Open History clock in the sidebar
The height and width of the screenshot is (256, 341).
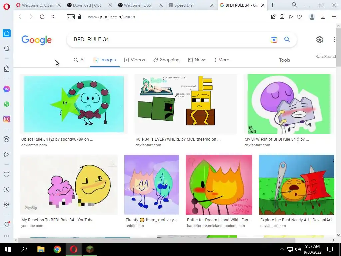(7, 189)
